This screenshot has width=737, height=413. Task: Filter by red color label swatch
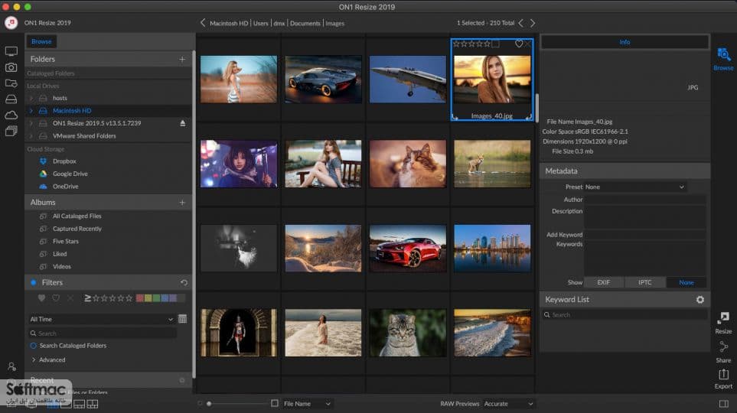pyautogui.click(x=139, y=298)
